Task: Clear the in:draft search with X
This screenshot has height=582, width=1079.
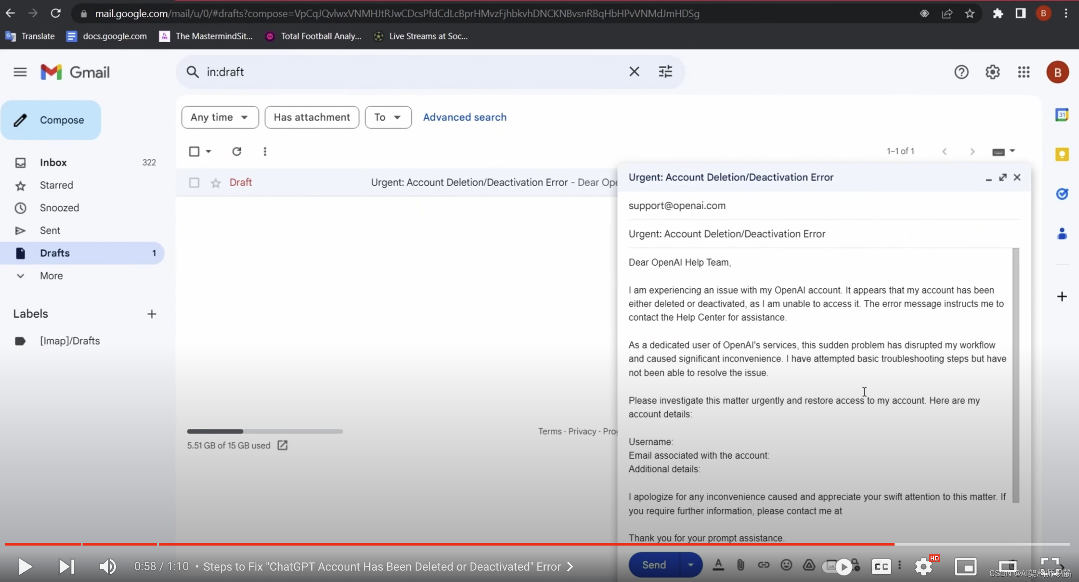Action: 634,72
